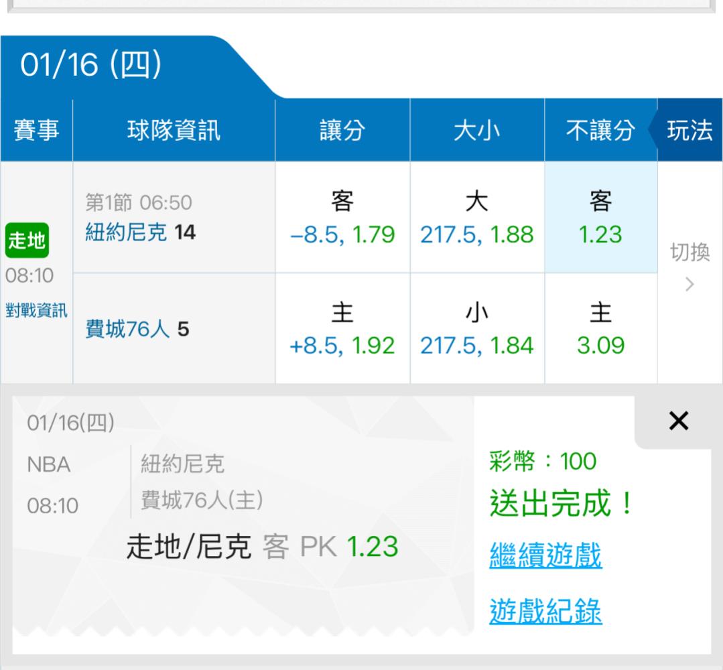The image size is (723, 670).
Task: Expand the 切換 switch chevron arrow
Action: [689, 284]
